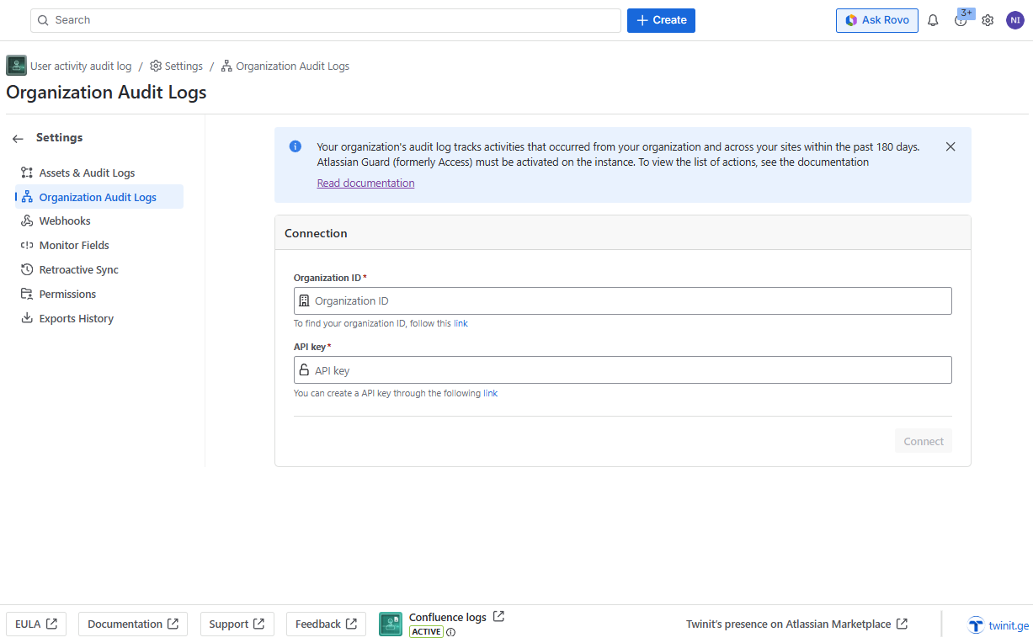Open the settings gear in top bar
This screenshot has height=643, width=1033.
988,20
